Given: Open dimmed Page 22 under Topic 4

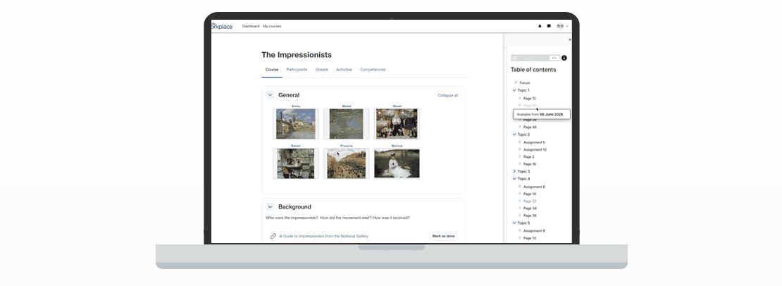Looking at the screenshot, I should coord(530,201).
